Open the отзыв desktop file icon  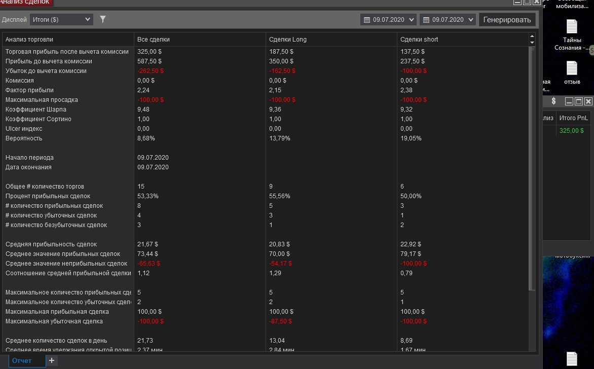[572, 68]
